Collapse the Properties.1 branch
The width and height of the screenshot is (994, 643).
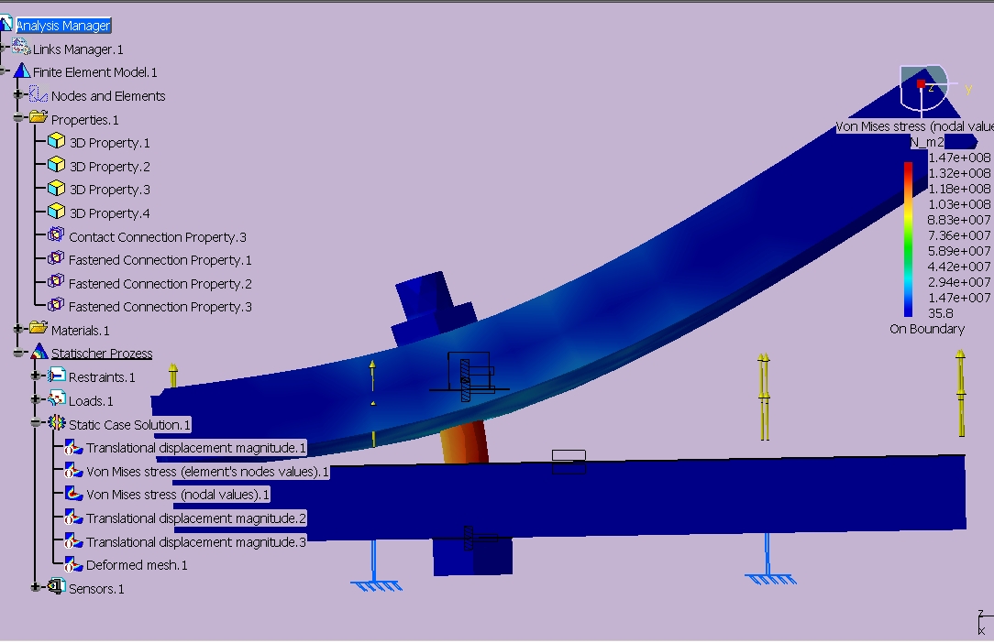point(19,118)
